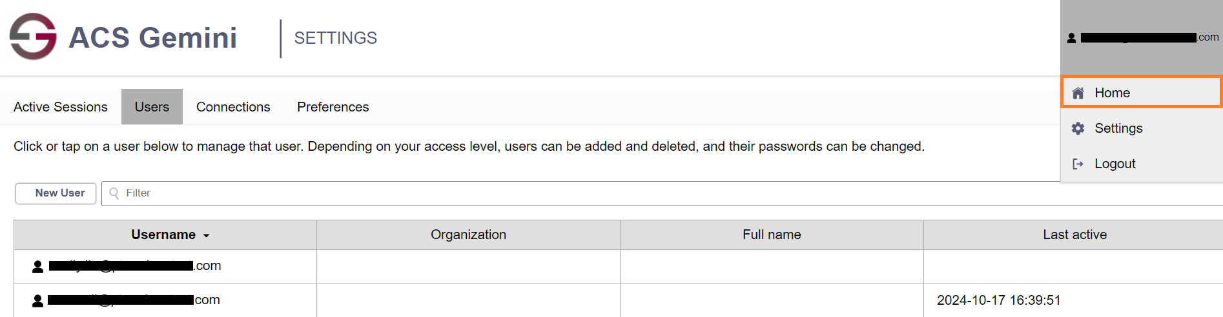Open the account dropdown by email address
The height and width of the screenshot is (317, 1223).
[1143, 37]
